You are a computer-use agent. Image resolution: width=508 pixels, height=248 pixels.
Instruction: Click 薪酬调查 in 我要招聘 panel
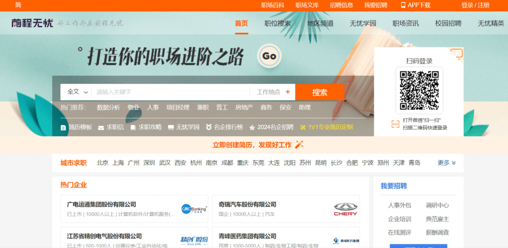[438, 233]
